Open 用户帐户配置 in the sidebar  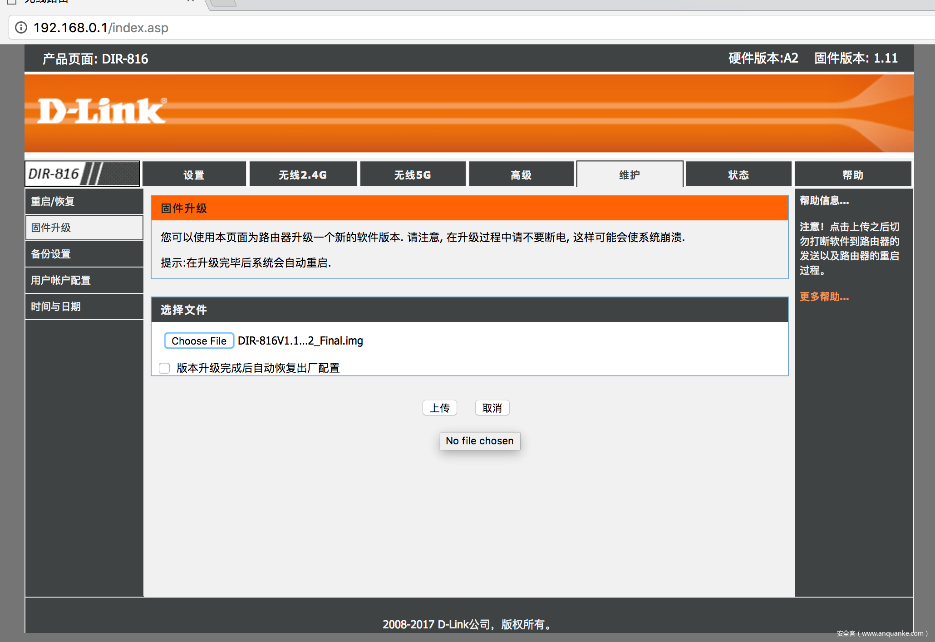pos(84,280)
